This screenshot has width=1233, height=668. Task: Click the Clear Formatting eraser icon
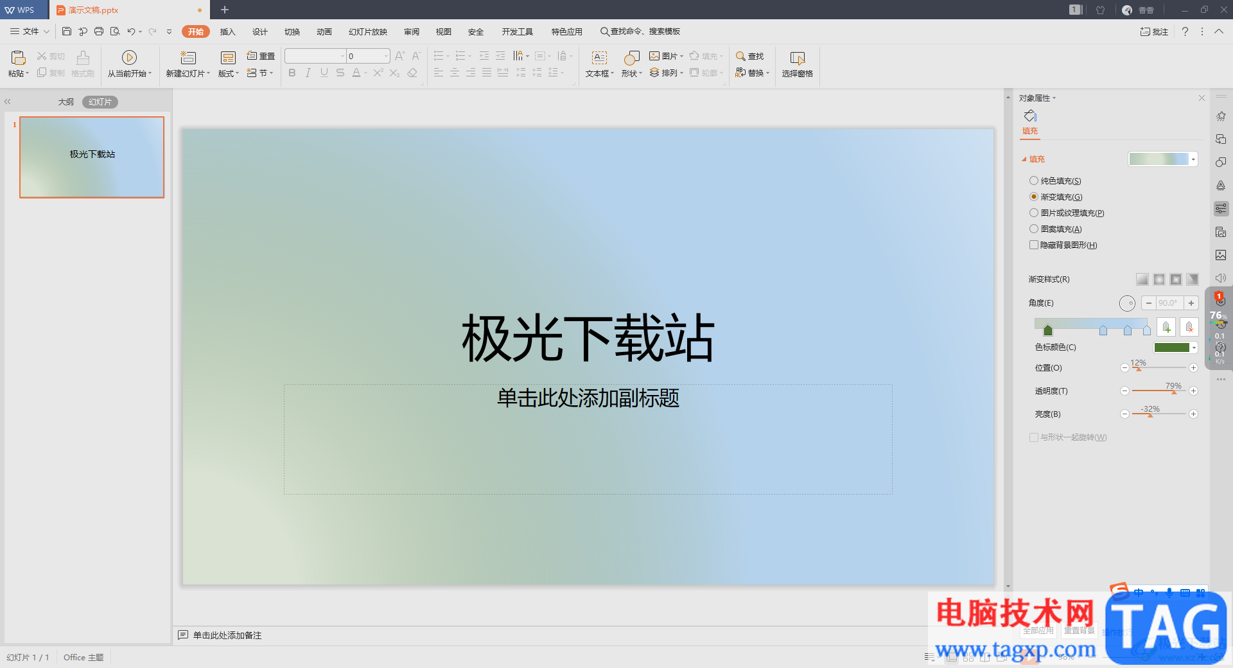[412, 73]
